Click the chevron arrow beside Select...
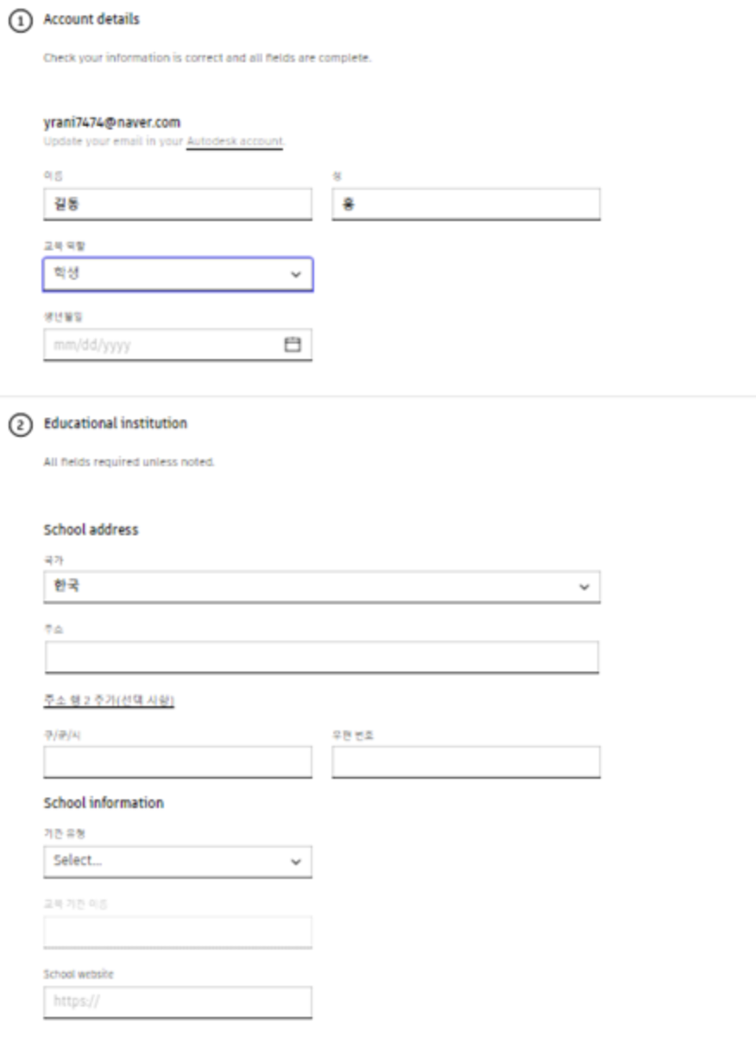The height and width of the screenshot is (1048, 756). (x=296, y=862)
